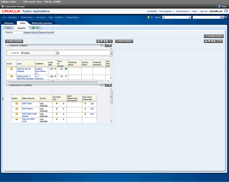Remove Customers at a Glance with X icon

click(x=109, y=85)
